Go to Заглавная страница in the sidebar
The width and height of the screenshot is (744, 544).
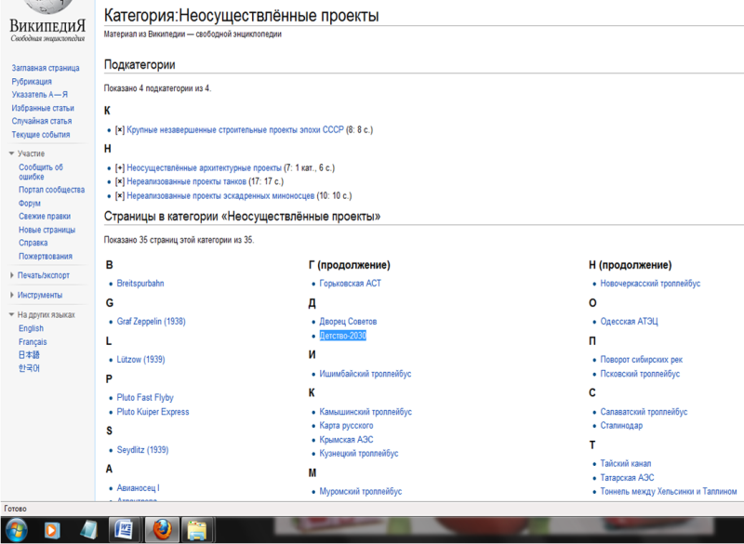[45, 69]
